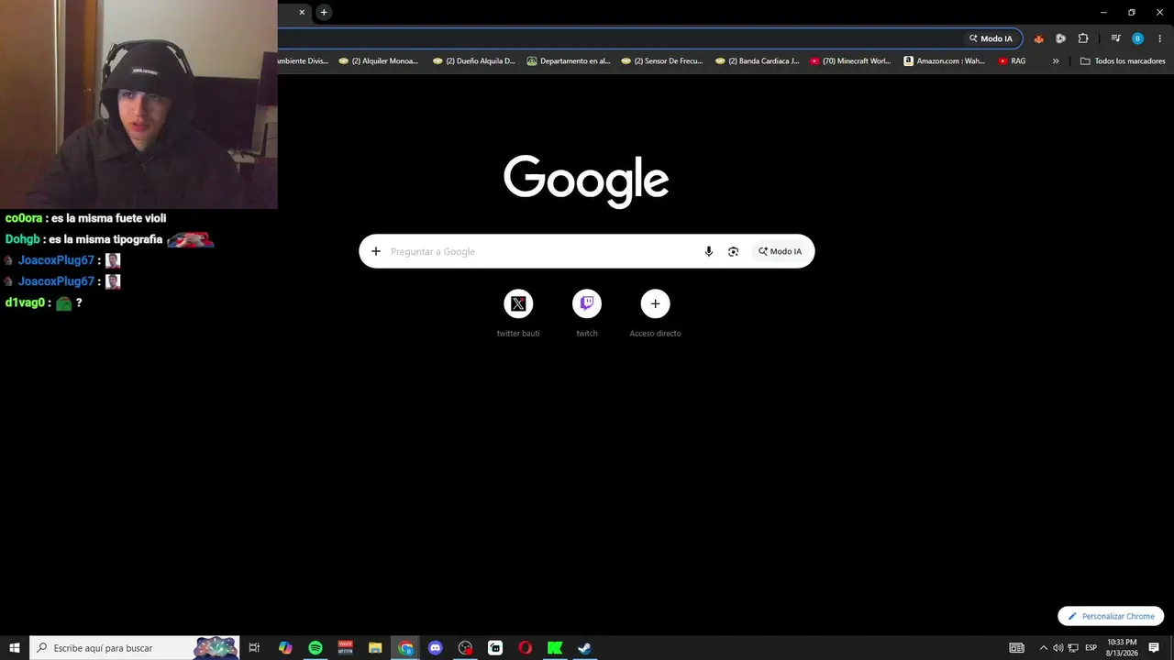Open the clock showing 10:33 PM
The height and width of the screenshot is (660, 1174).
tap(1122, 648)
